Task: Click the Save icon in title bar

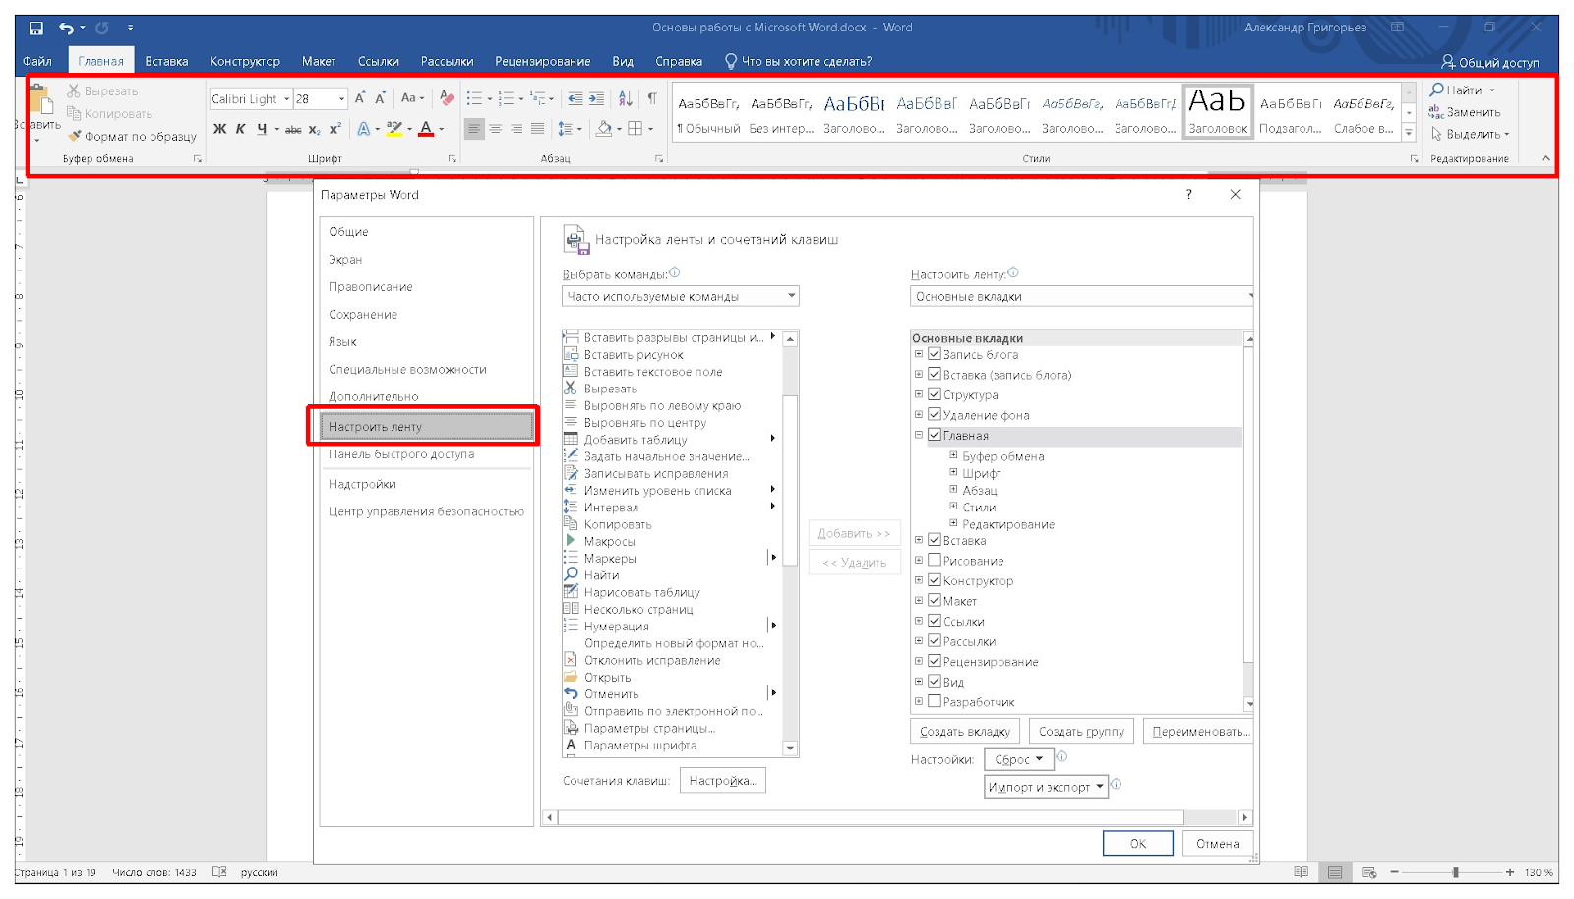Action: coord(36,28)
